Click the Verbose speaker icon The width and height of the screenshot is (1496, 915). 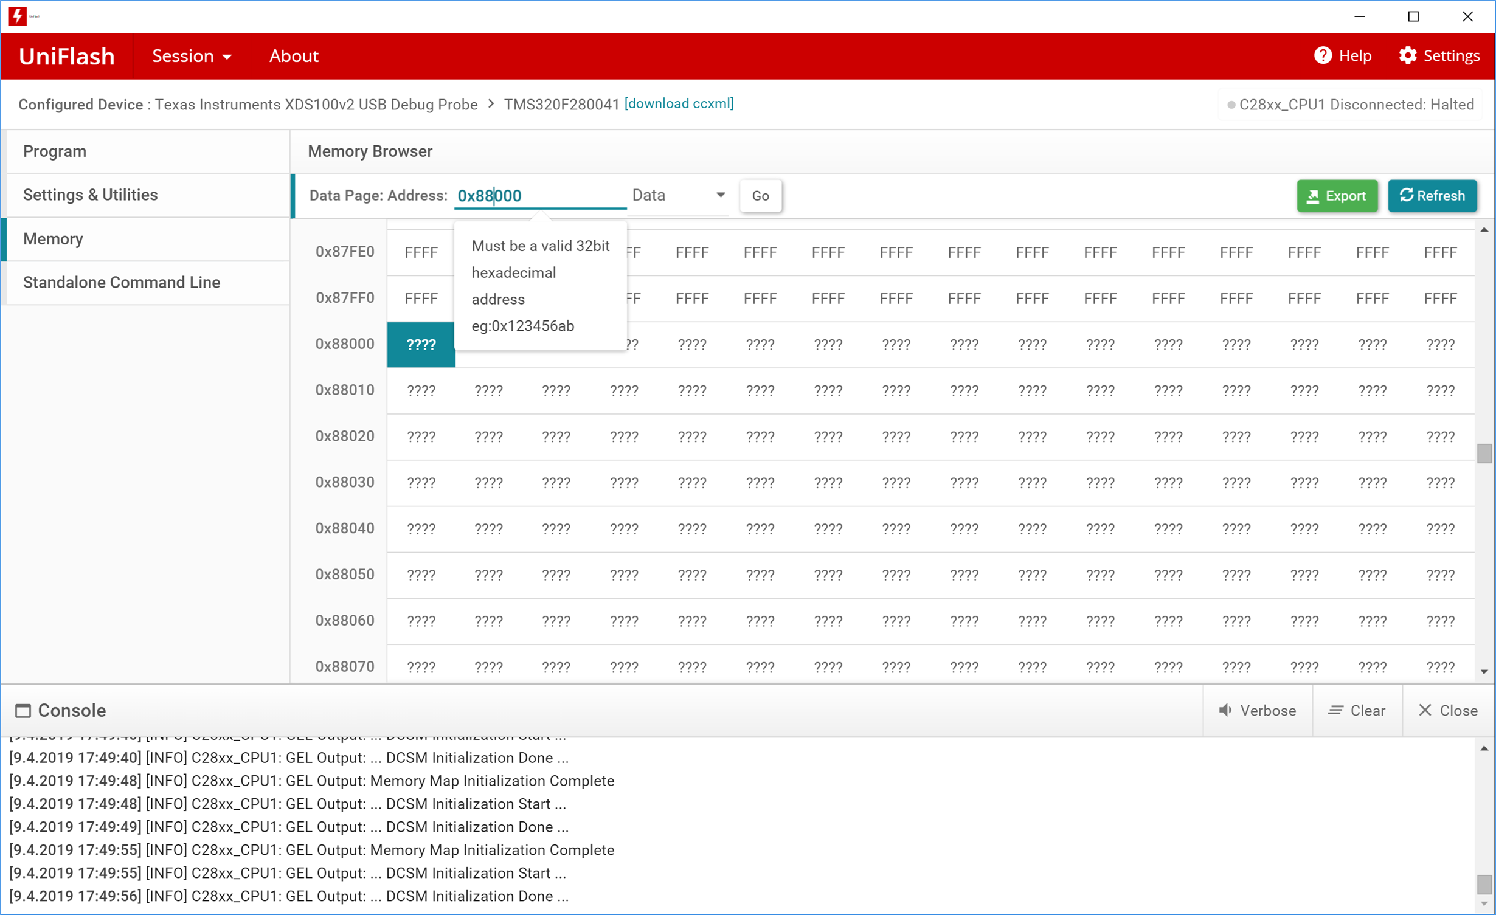pyautogui.click(x=1225, y=710)
